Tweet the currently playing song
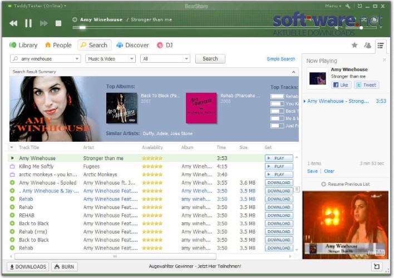Viewport: 394px width, 278px height. click(366, 85)
